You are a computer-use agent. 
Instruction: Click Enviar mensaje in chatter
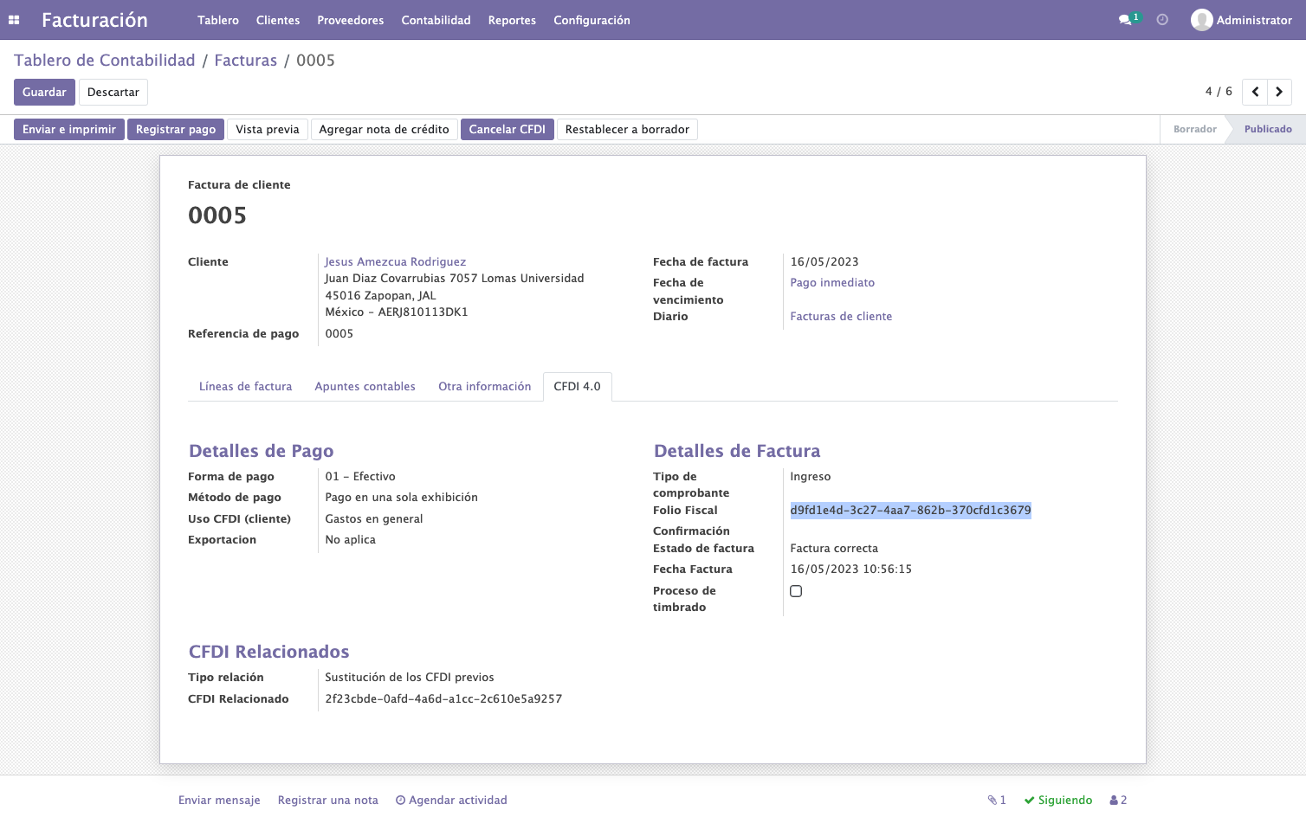219,801
